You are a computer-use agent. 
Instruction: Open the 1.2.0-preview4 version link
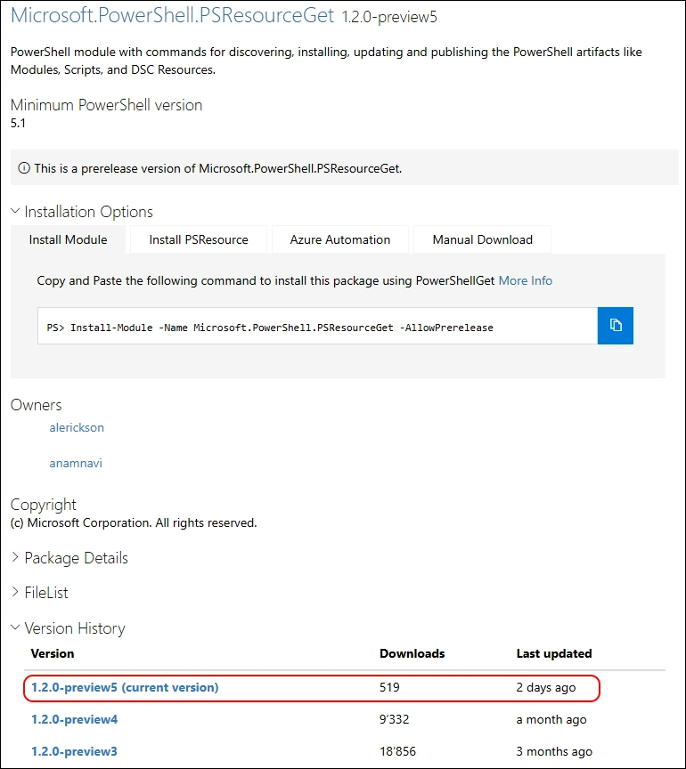pos(74,719)
